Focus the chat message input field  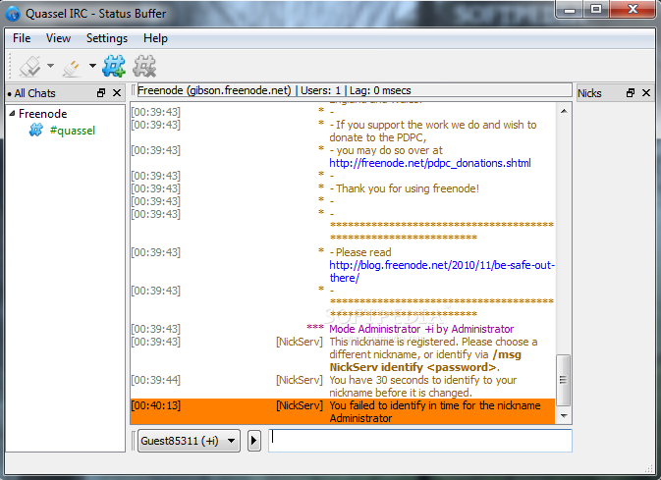419,441
